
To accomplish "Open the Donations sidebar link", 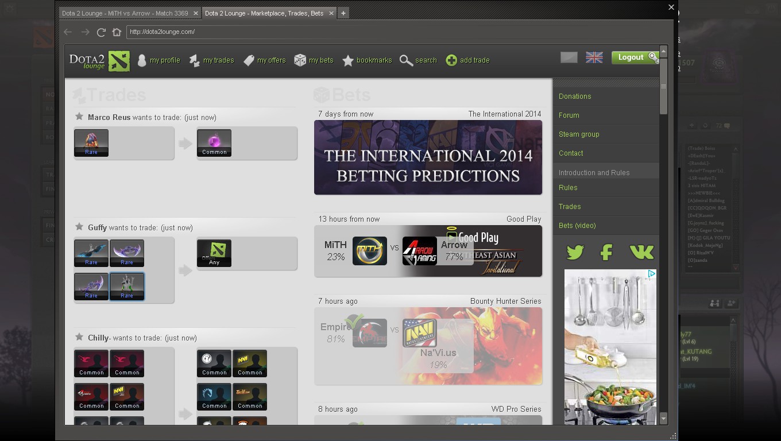I will (575, 96).
